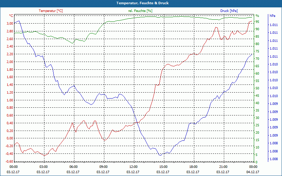Image resolution: width=282 pixels, height=176 pixels.
Task: Click the '1,20' temperature axis value
Action: point(10,93)
